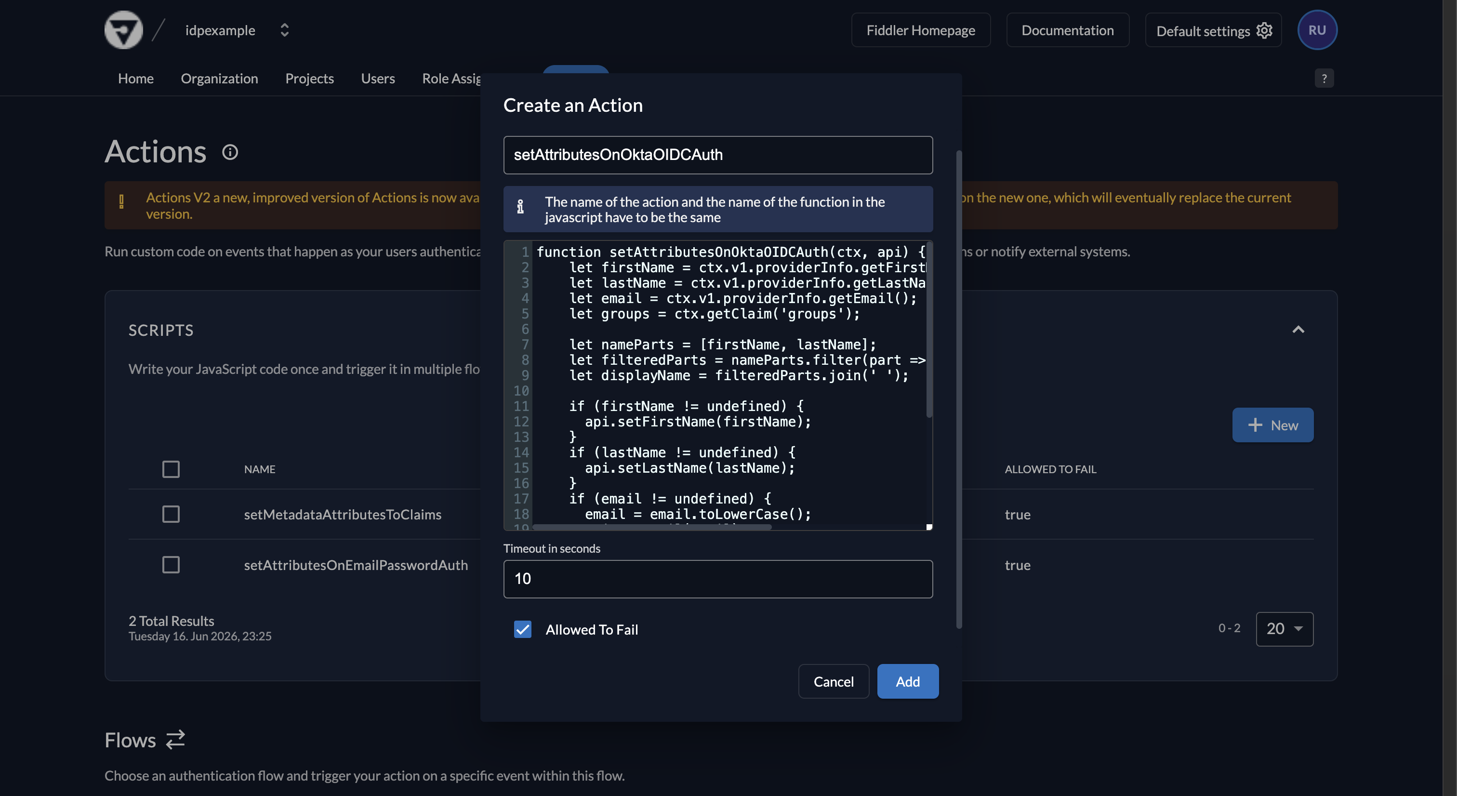This screenshot has height=796, width=1457.
Task: Open the gear icon in Default settings
Action: pos(1264,30)
